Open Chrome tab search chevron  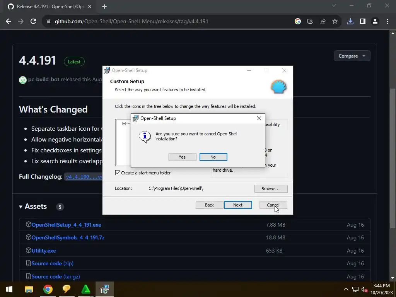[334, 5]
